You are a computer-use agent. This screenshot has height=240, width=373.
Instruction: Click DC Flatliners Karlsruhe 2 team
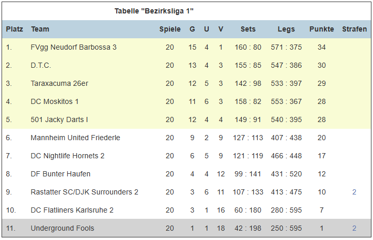coord(72,210)
